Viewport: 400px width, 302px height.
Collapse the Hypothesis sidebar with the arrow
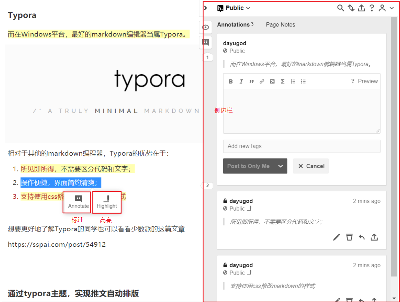(206, 8)
